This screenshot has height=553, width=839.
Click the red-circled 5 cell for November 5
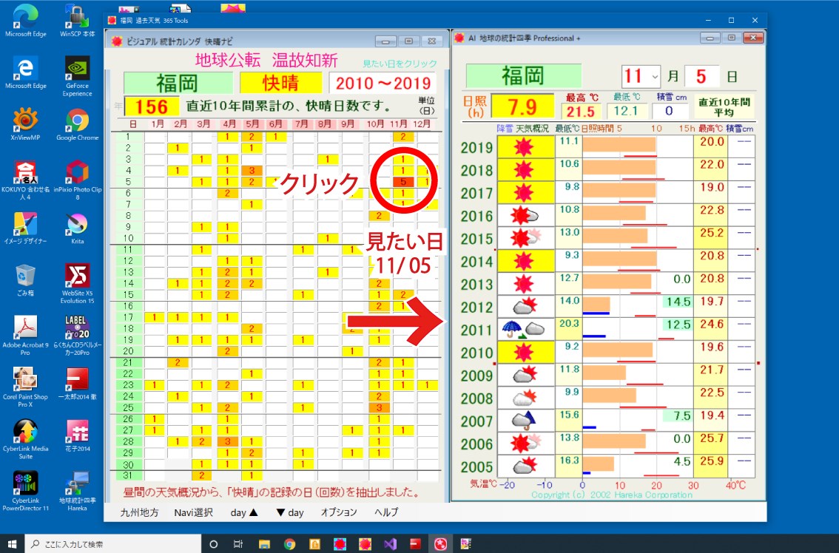(405, 181)
